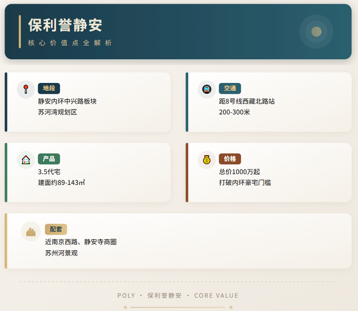This screenshot has height=311, width=358.
Task: Click text 苏河湾规划区
Action: [58, 112]
